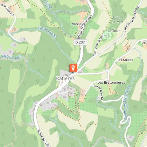The width and height of the screenshot is (147, 147).
Task: Select the tree symbol beside Combe Guillot
Action: pyautogui.click(x=42, y=40)
